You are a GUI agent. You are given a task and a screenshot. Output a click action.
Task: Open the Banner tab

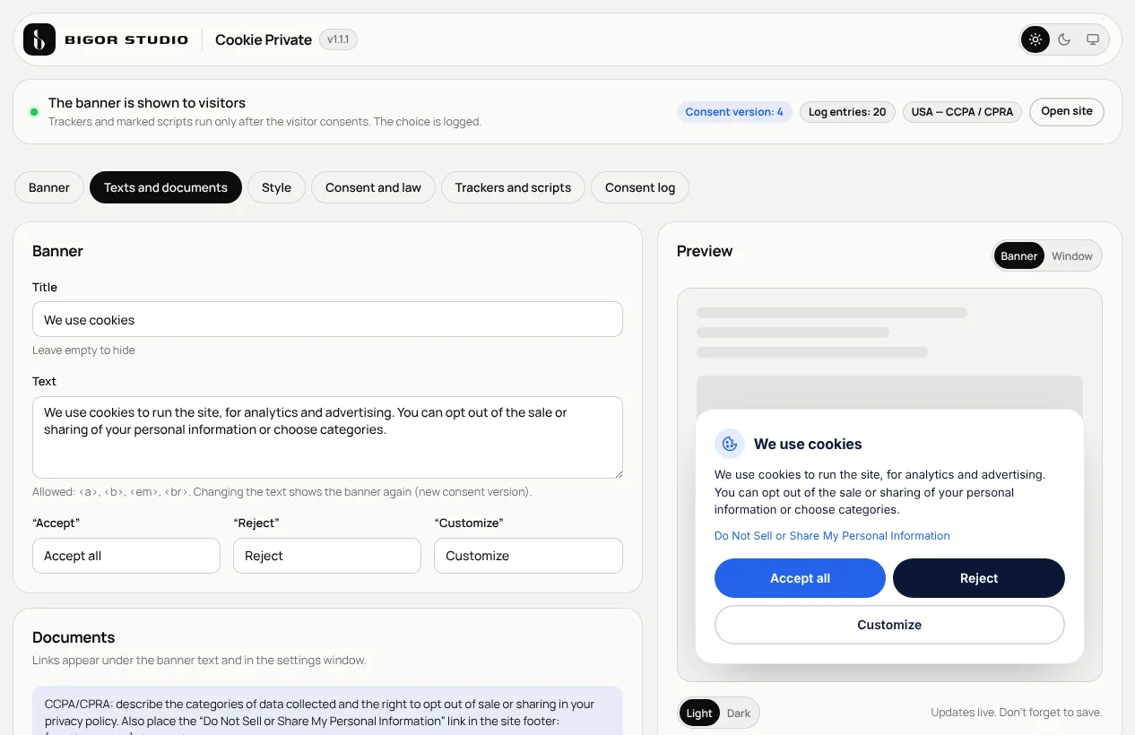click(49, 187)
